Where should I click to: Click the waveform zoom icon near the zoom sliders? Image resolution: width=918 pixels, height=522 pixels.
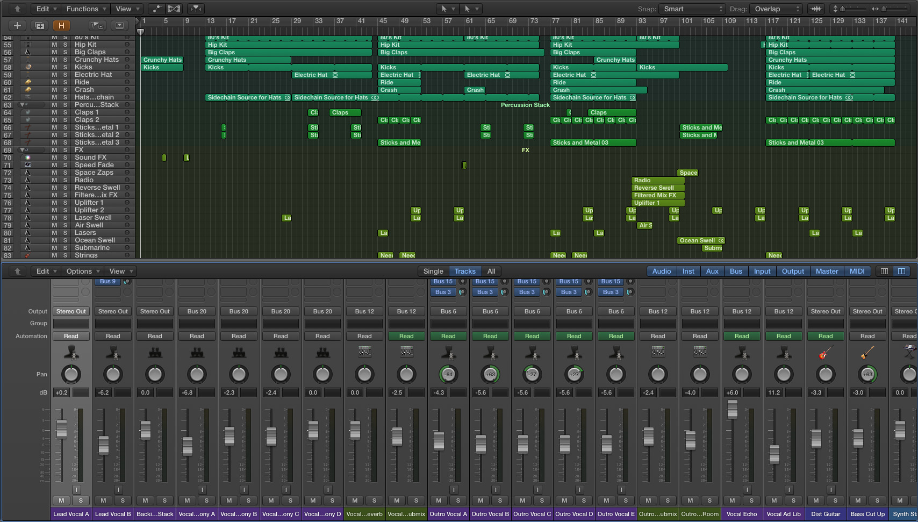click(815, 9)
